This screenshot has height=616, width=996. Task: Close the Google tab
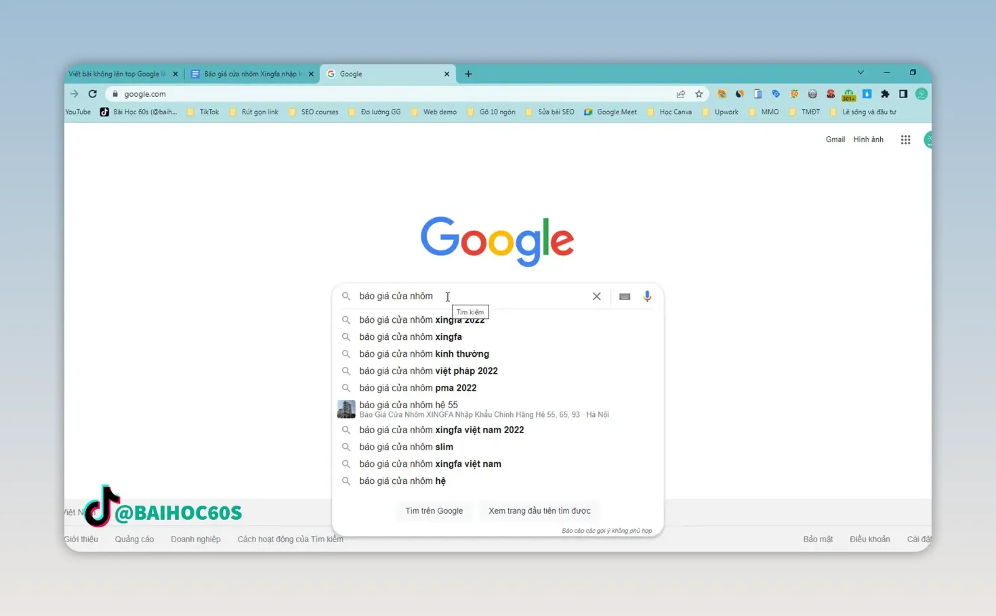tap(447, 74)
